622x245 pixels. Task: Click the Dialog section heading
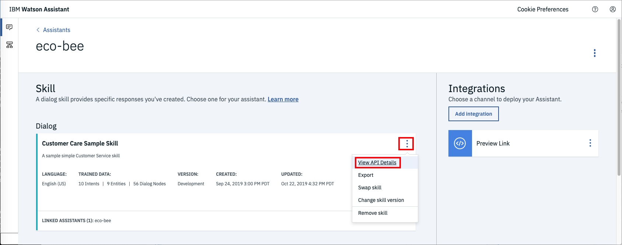[46, 126]
